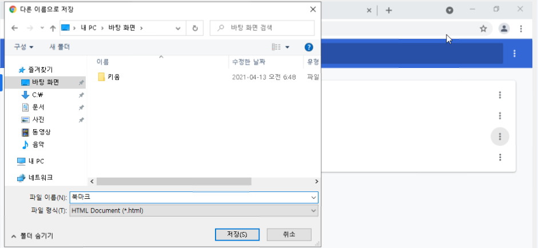Open the first bookmark row's more menu
The height and width of the screenshot is (248, 538).
coord(500,95)
